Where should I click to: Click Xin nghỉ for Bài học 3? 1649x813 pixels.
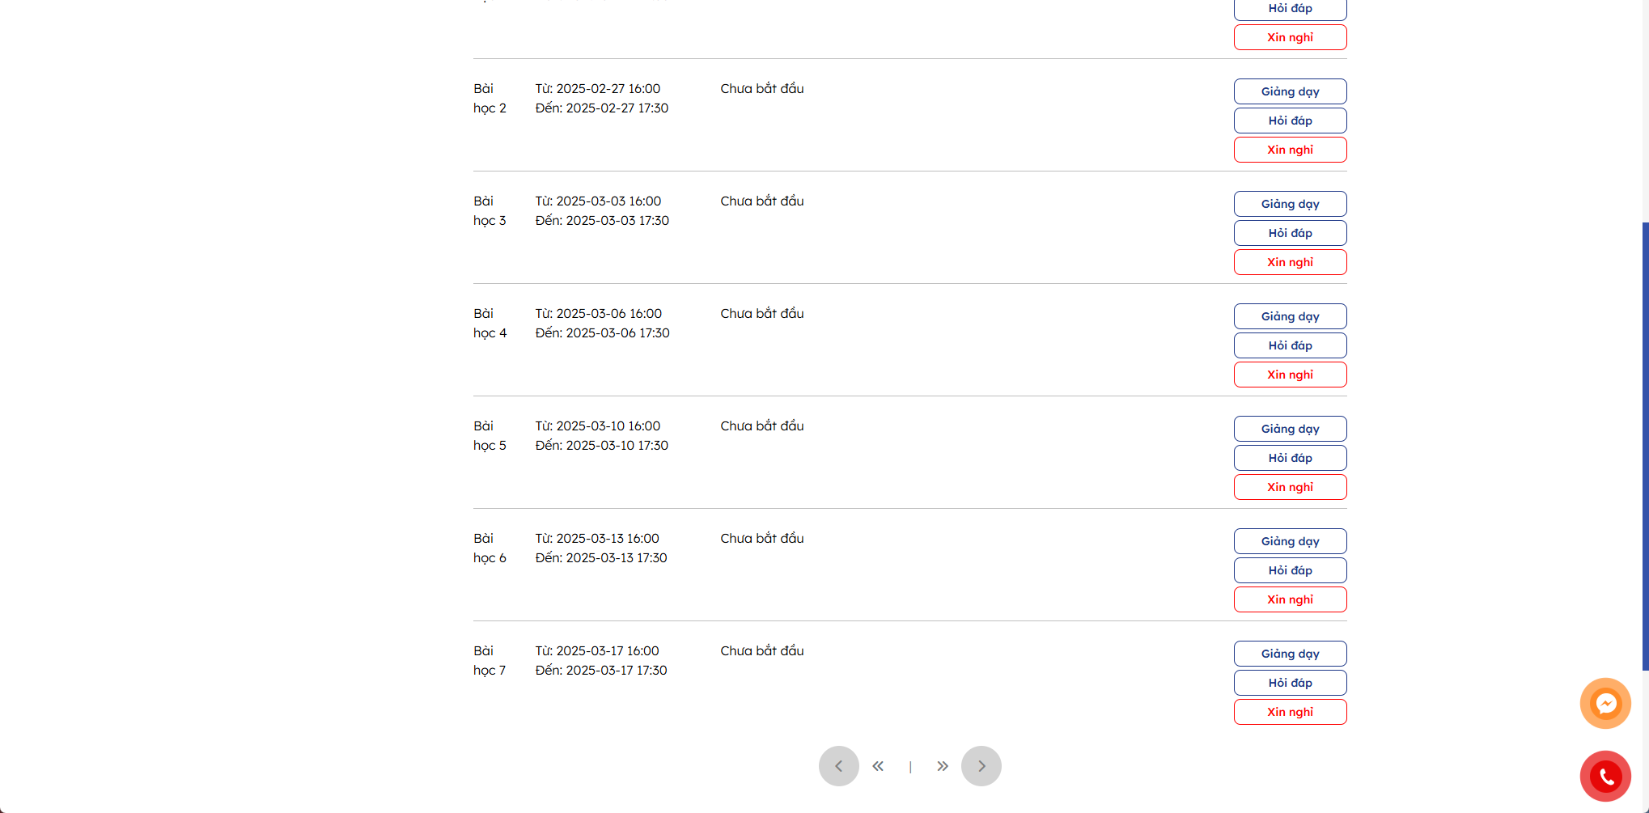point(1291,262)
